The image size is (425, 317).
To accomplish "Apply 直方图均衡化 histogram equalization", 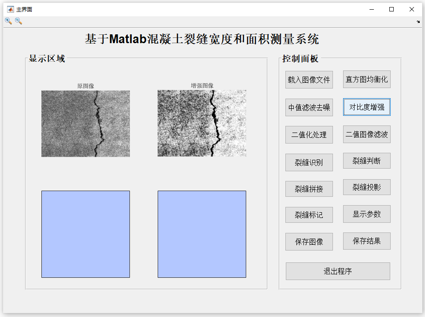I will pos(367,79).
